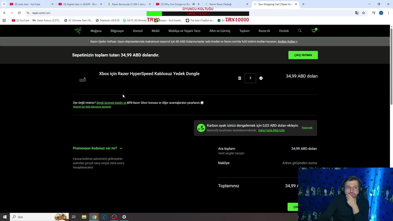Open a new tab with plus button
This screenshot has width=393, height=221.
(303, 4)
